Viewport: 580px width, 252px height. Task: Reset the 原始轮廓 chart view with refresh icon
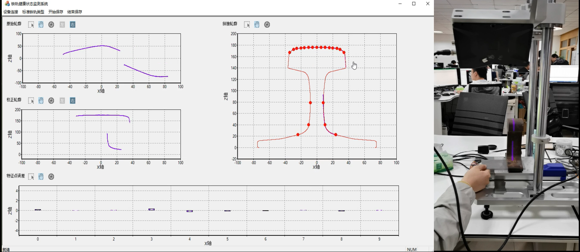(x=51, y=25)
